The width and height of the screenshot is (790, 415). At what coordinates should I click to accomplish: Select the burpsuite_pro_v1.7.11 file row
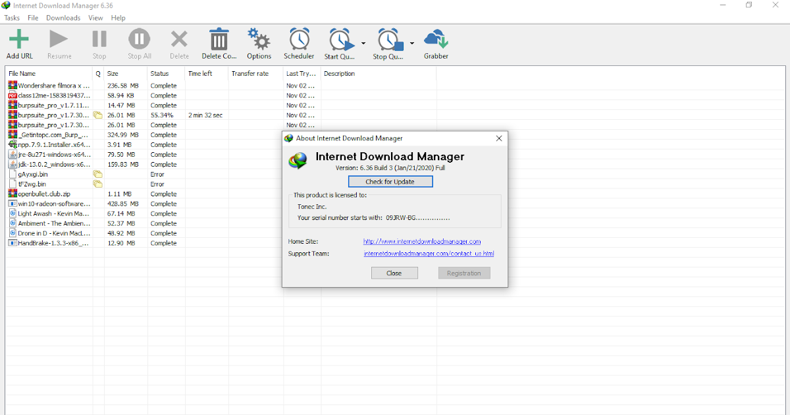coord(221,105)
